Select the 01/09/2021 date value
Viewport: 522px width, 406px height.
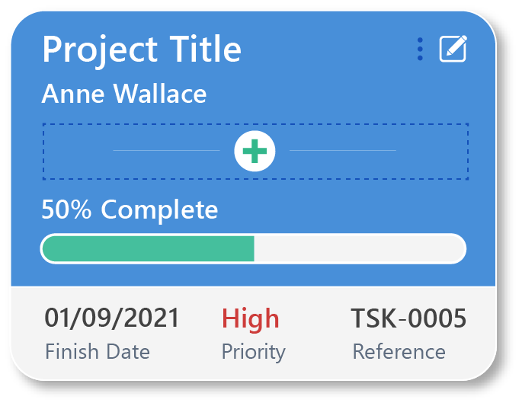point(112,318)
